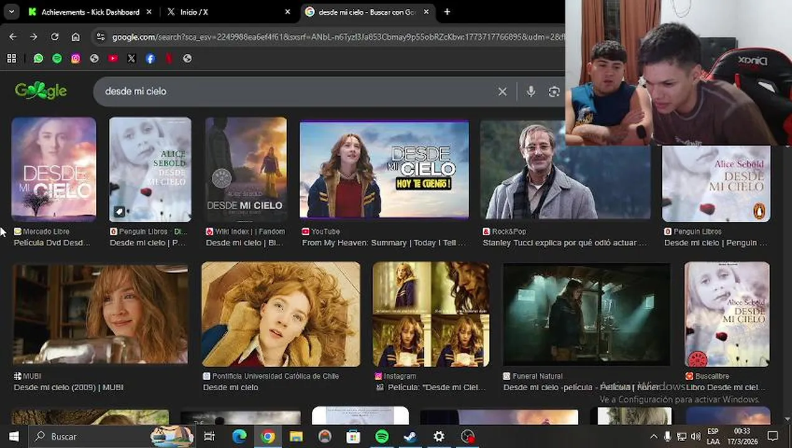The height and width of the screenshot is (448, 792).
Task: Open the globe bookmark next to Instagram
Action: [x=95, y=58]
